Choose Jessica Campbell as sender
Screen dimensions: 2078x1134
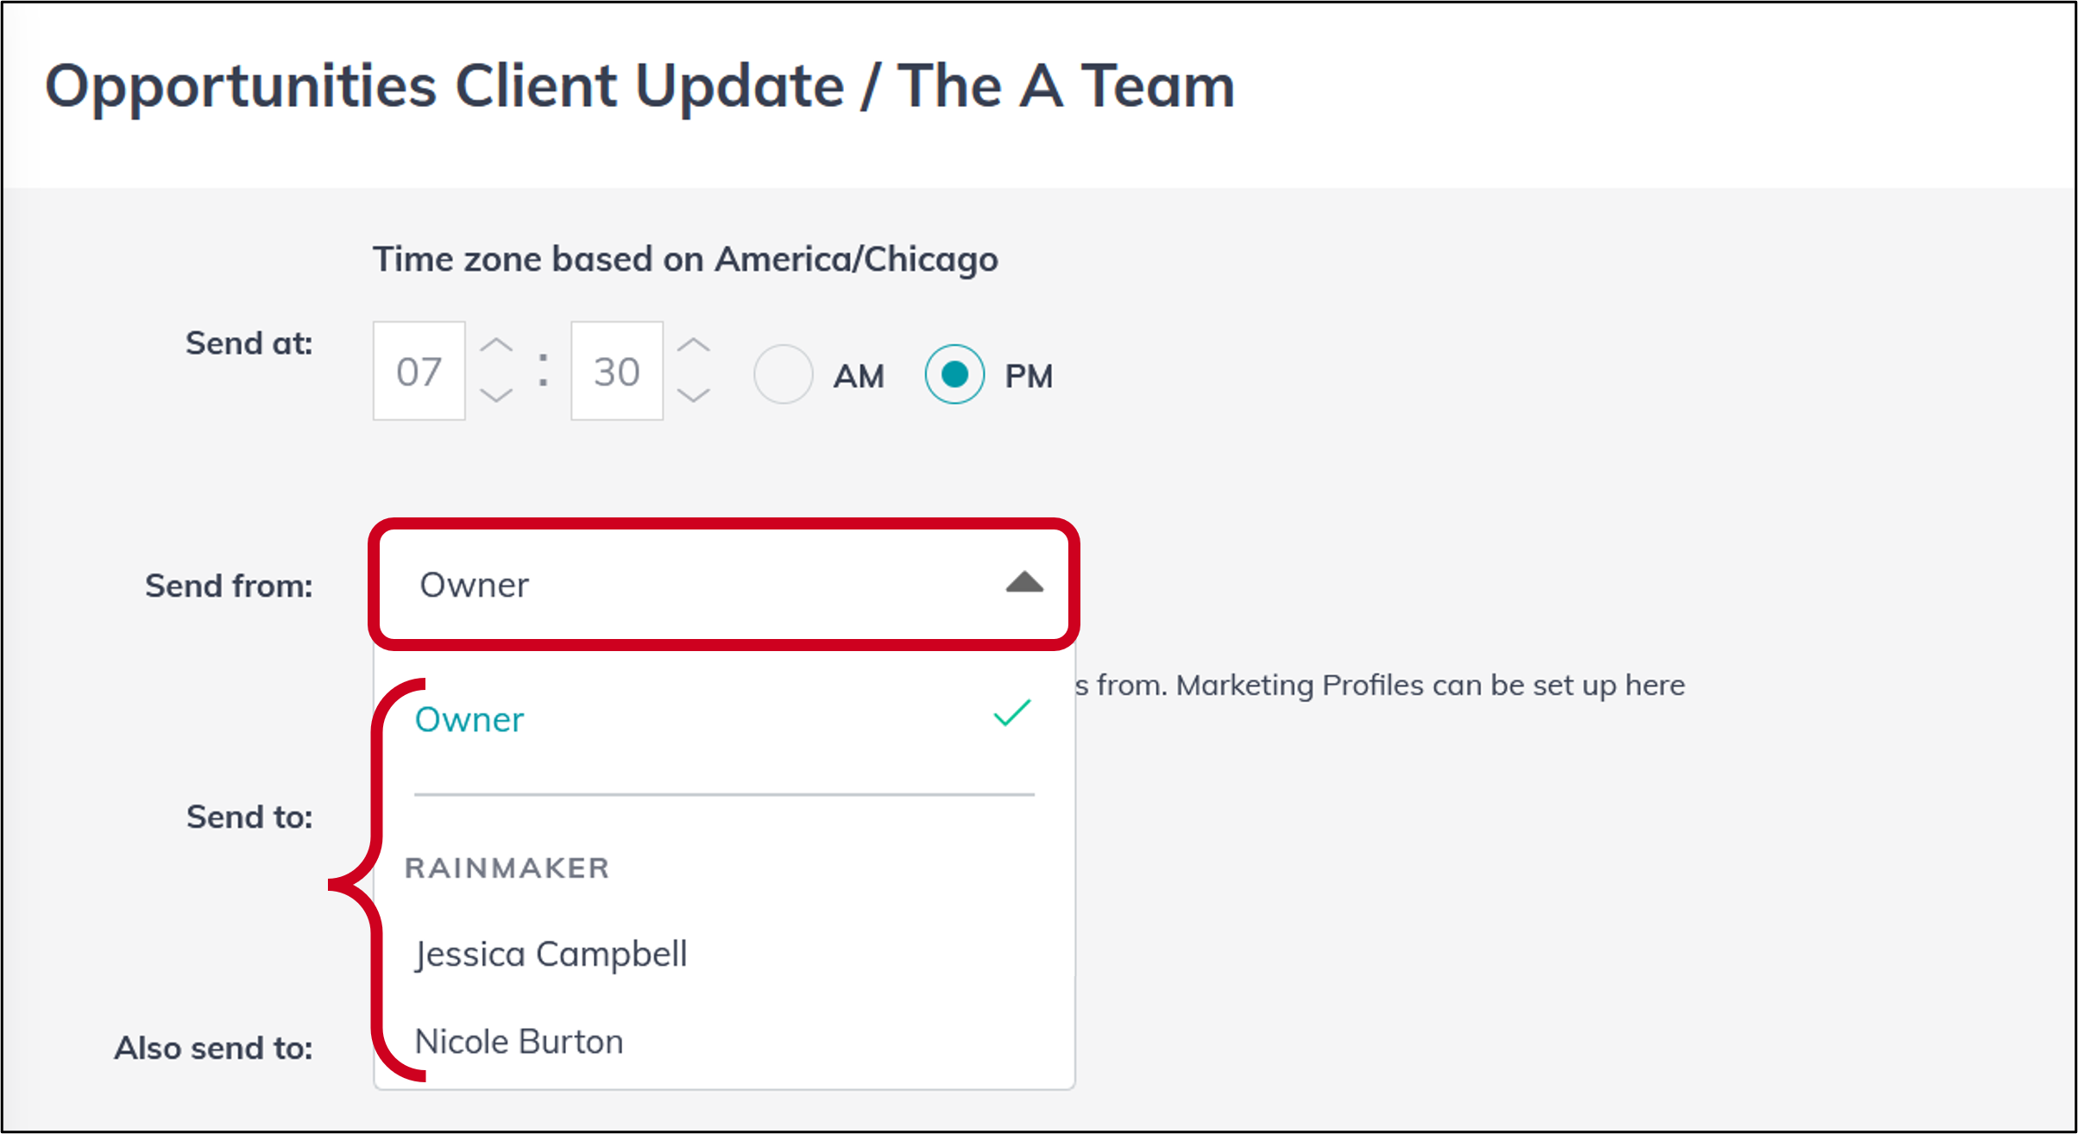(724, 954)
